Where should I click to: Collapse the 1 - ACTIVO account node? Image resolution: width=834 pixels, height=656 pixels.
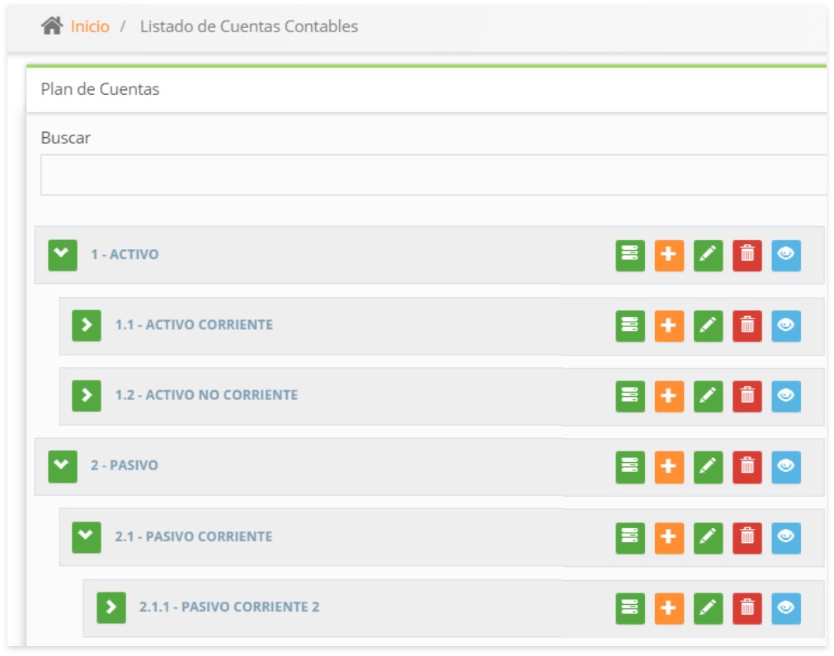(x=63, y=255)
